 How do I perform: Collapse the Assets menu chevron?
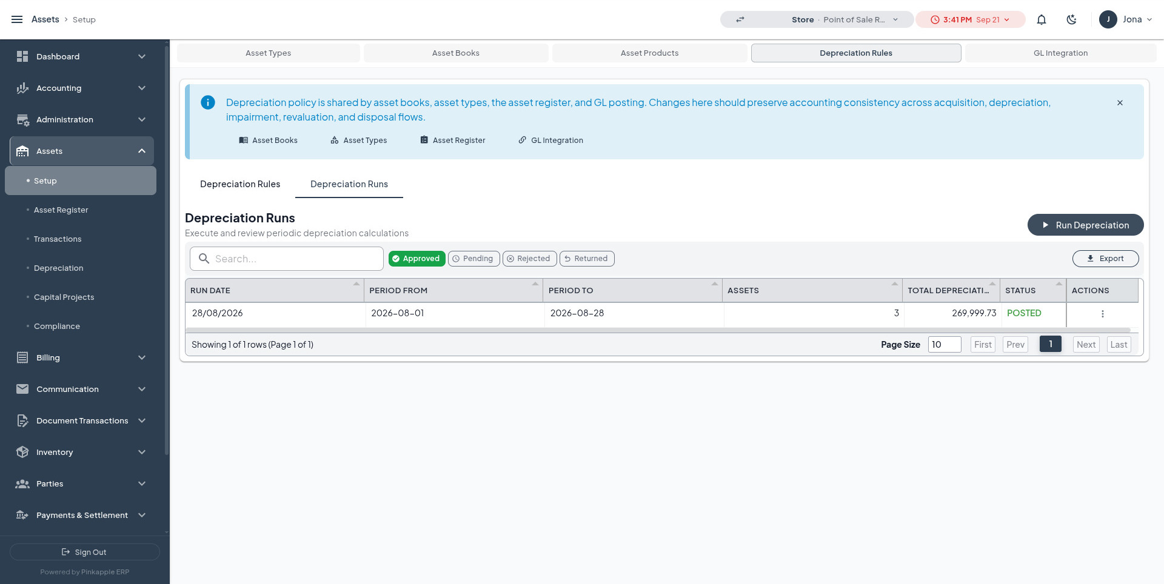pos(142,151)
